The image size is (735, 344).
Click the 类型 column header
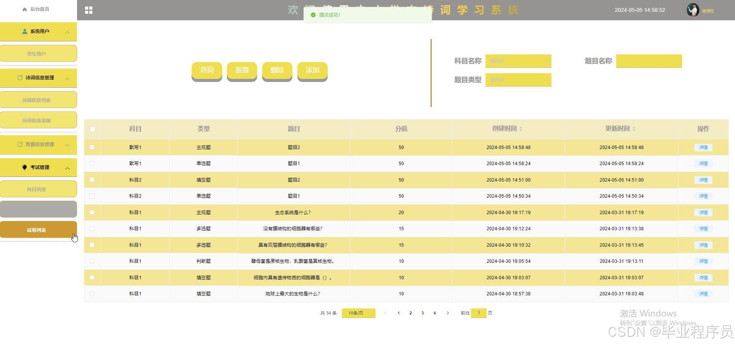[x=203, y=129]
